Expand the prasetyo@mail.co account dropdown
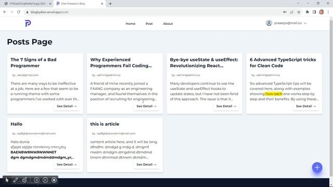 (305, 23)
